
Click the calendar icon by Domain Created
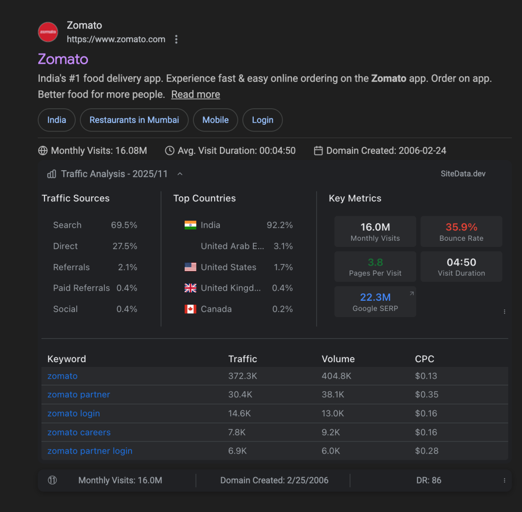click(318, 150)
